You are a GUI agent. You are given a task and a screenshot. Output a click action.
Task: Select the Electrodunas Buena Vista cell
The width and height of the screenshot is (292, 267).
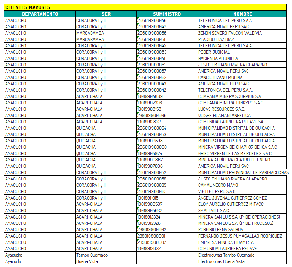[221, 261]
